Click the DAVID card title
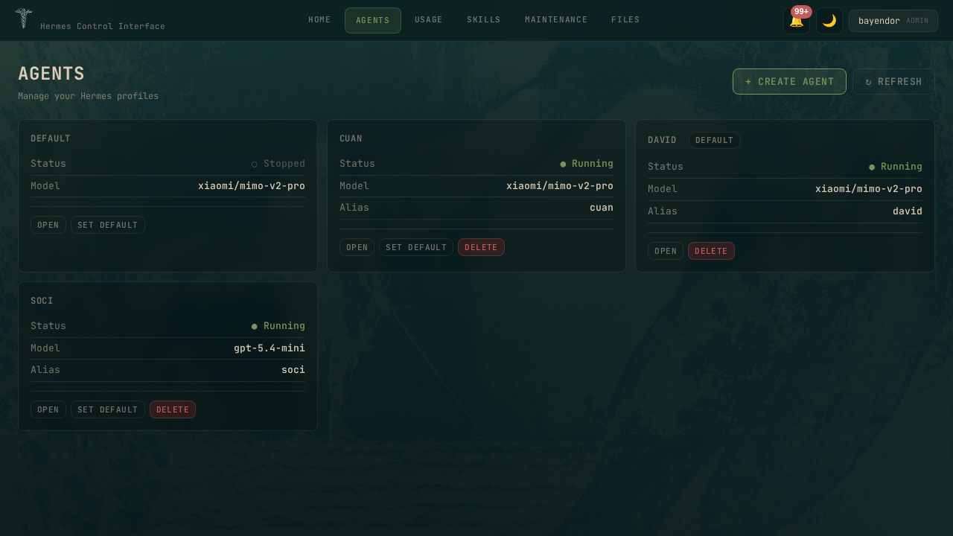Screen dimensions: 953x536 click(662, 140)
